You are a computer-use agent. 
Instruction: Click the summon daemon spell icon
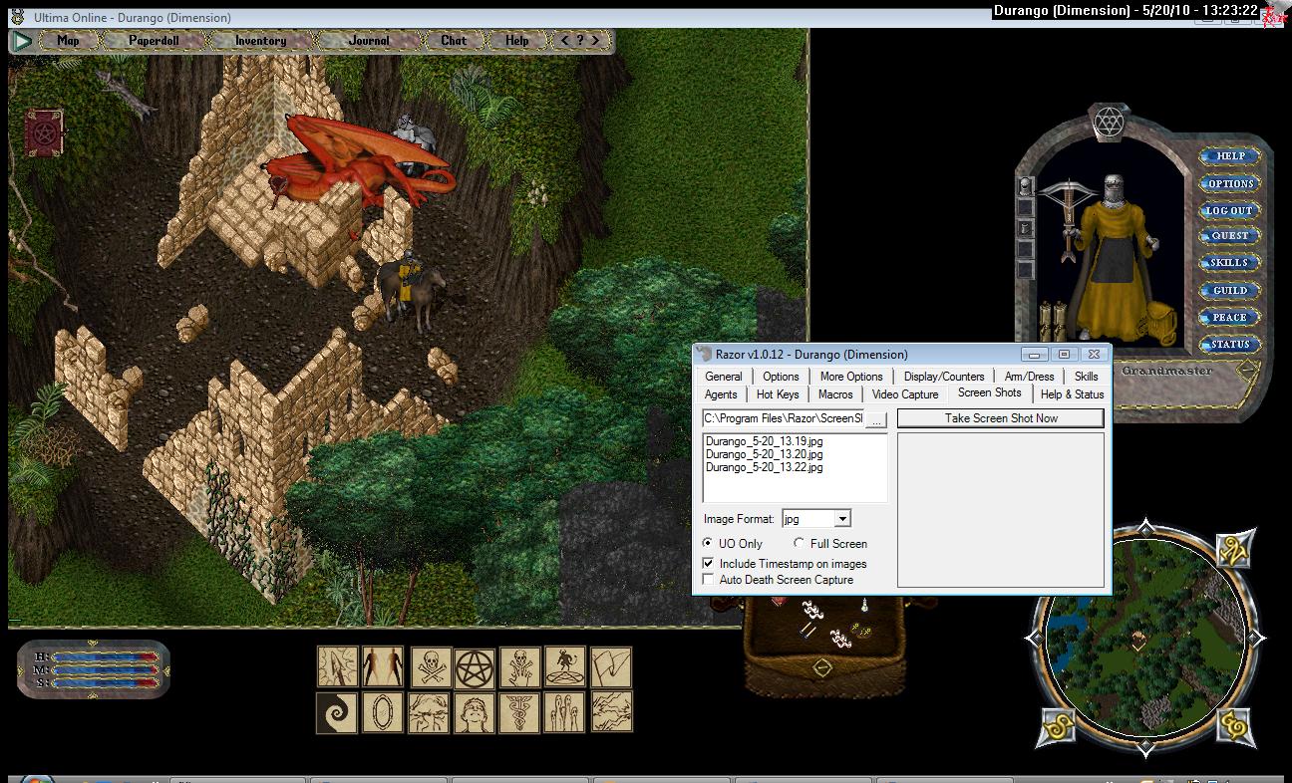[x=566, y=666]
